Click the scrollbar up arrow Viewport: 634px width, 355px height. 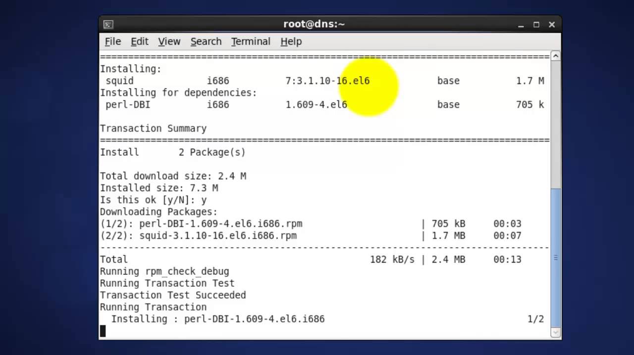(556, 56)
